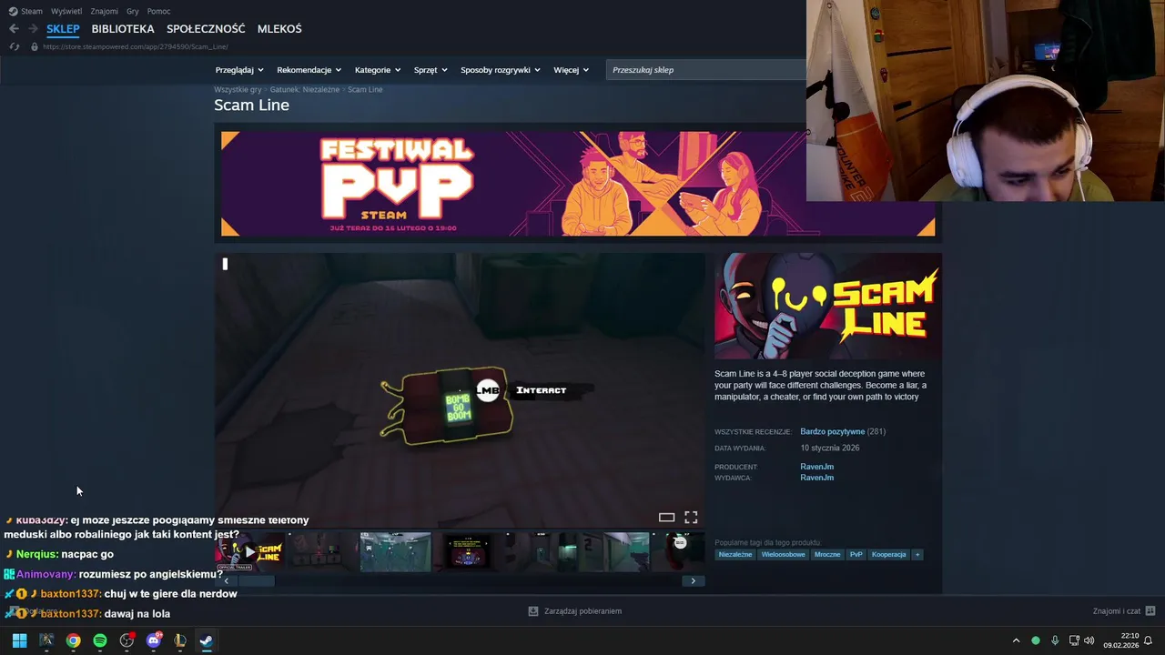The width and height of the screenshot is (1165, 655).
Task: Open the Znajomi menu
Action: [x=105, y=11]
